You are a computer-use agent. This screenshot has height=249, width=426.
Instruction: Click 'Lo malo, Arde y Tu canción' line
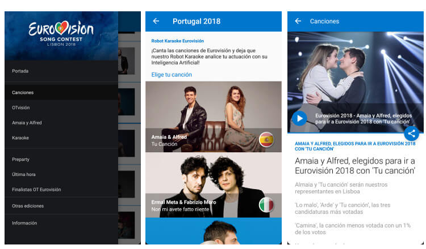tap(343, 208)
